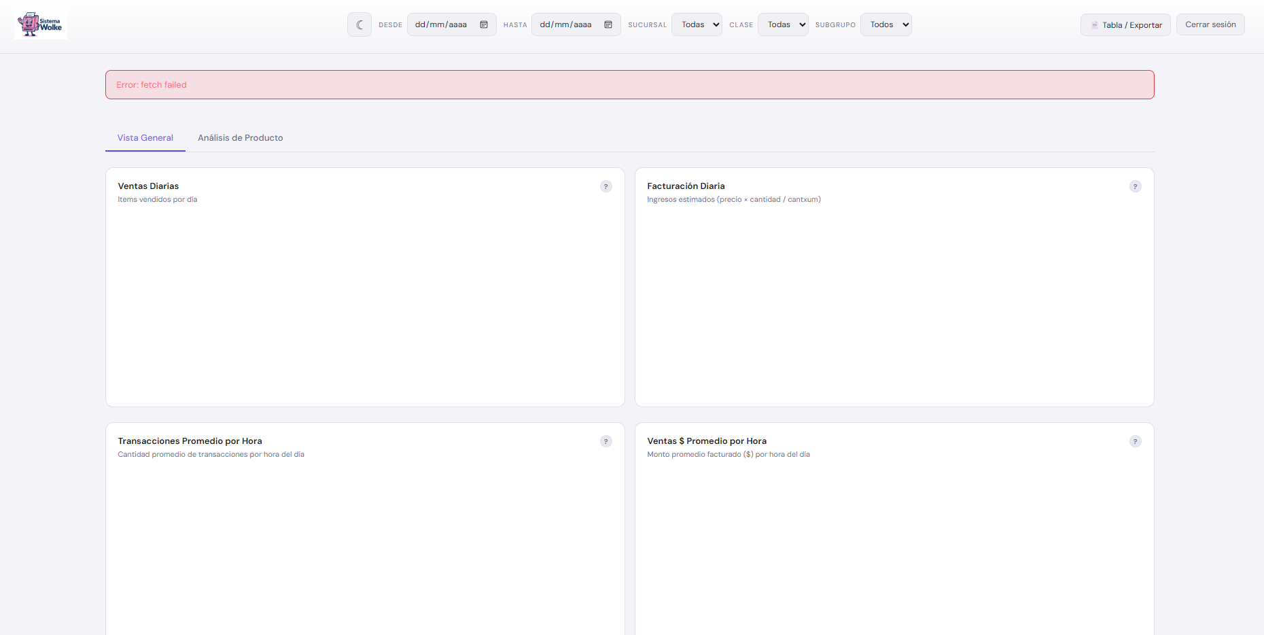
Task: Toggle dark mode with moon icon
Action: coord(359,25)
